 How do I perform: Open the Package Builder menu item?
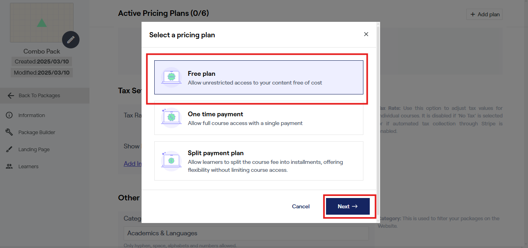tap(37, 133)
